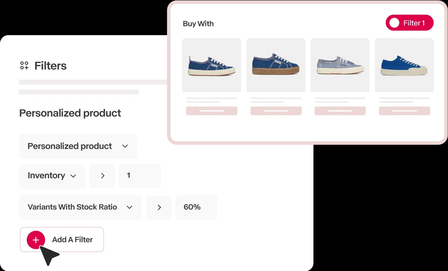Click the Add A Filter button
448x271 pixels.
click(x=62, y=240)
